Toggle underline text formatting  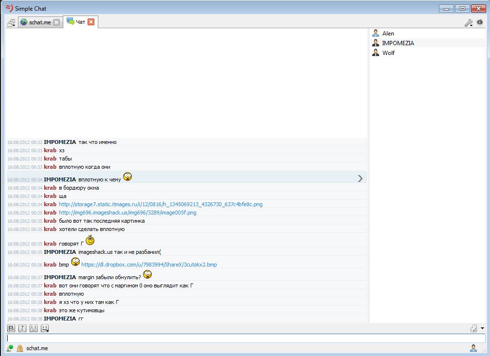(x=33, y=328)
